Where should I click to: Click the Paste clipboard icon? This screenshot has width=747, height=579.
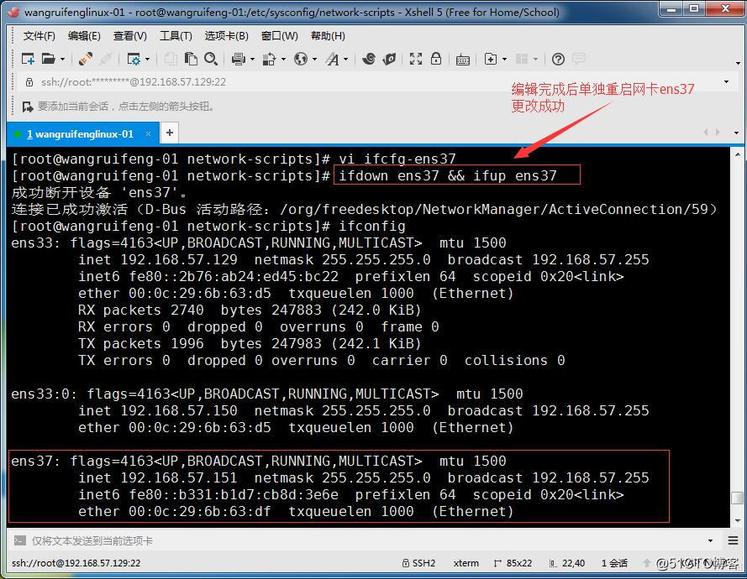(x=191, y=59)
